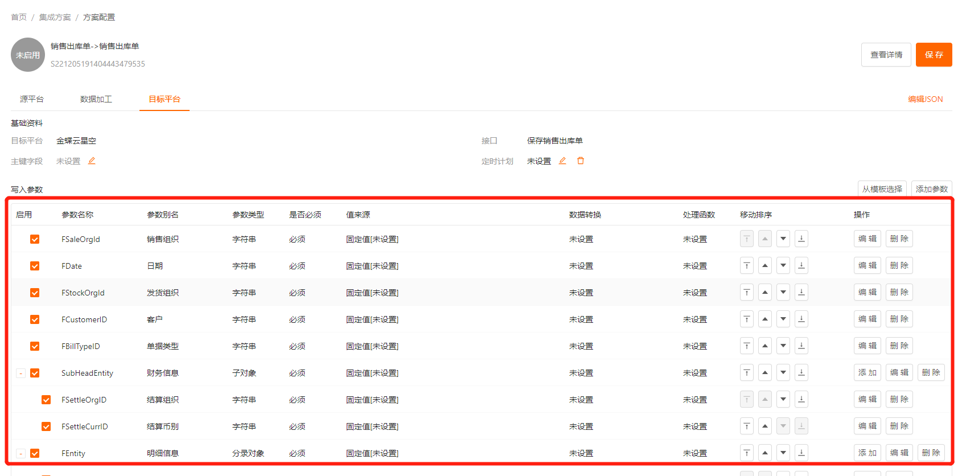Move FDate row to the top

pos(747,266)
